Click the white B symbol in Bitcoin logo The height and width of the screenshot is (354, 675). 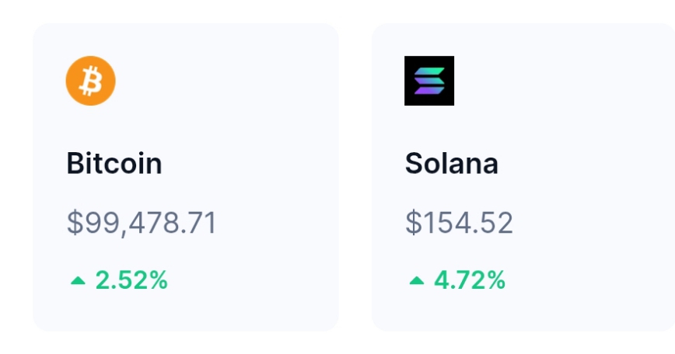coord(91,81)
